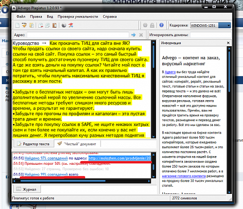Start deep uniqueness check yin-yang icon

tap(64, 25)
